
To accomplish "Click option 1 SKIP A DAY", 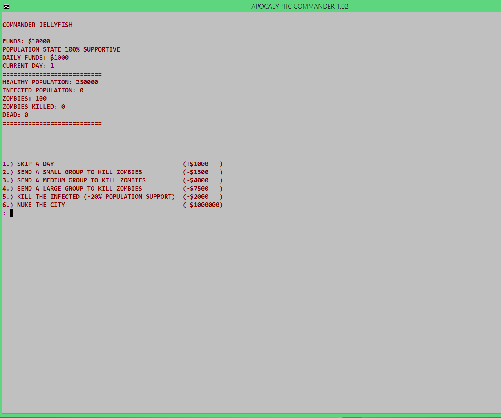I will (x=28, y=164).
